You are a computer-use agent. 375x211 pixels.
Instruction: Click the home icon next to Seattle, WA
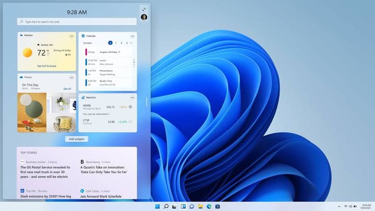(38, 45)
